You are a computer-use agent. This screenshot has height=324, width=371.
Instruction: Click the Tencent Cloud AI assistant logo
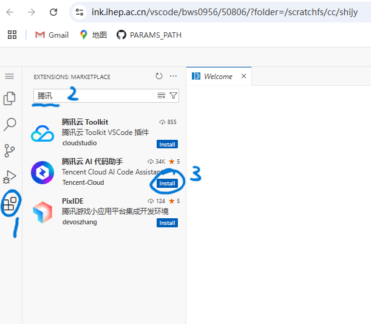[x=43, y=173]
